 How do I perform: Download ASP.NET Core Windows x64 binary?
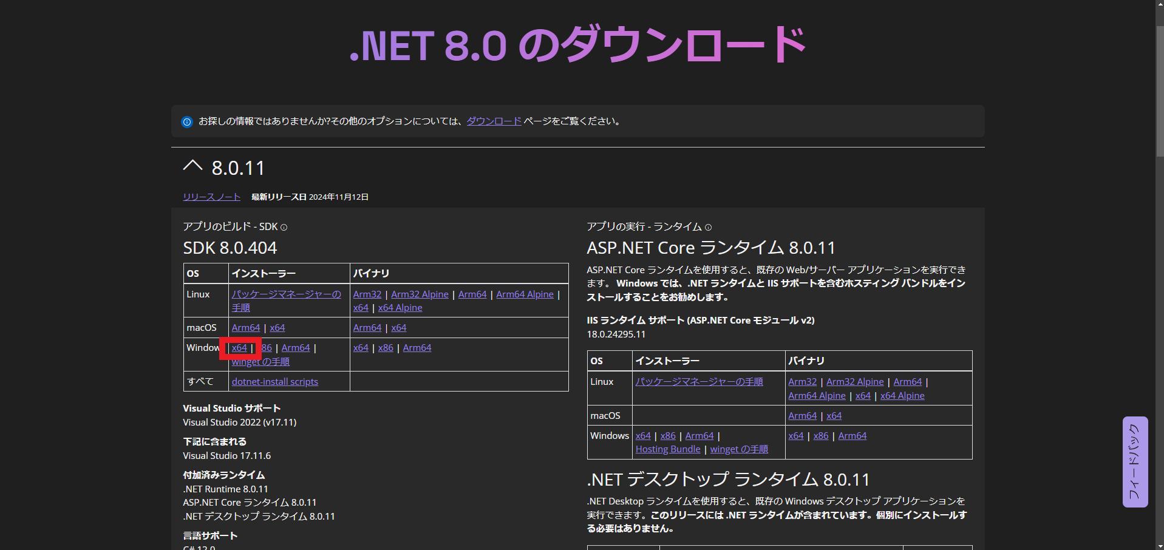(795, 435)
